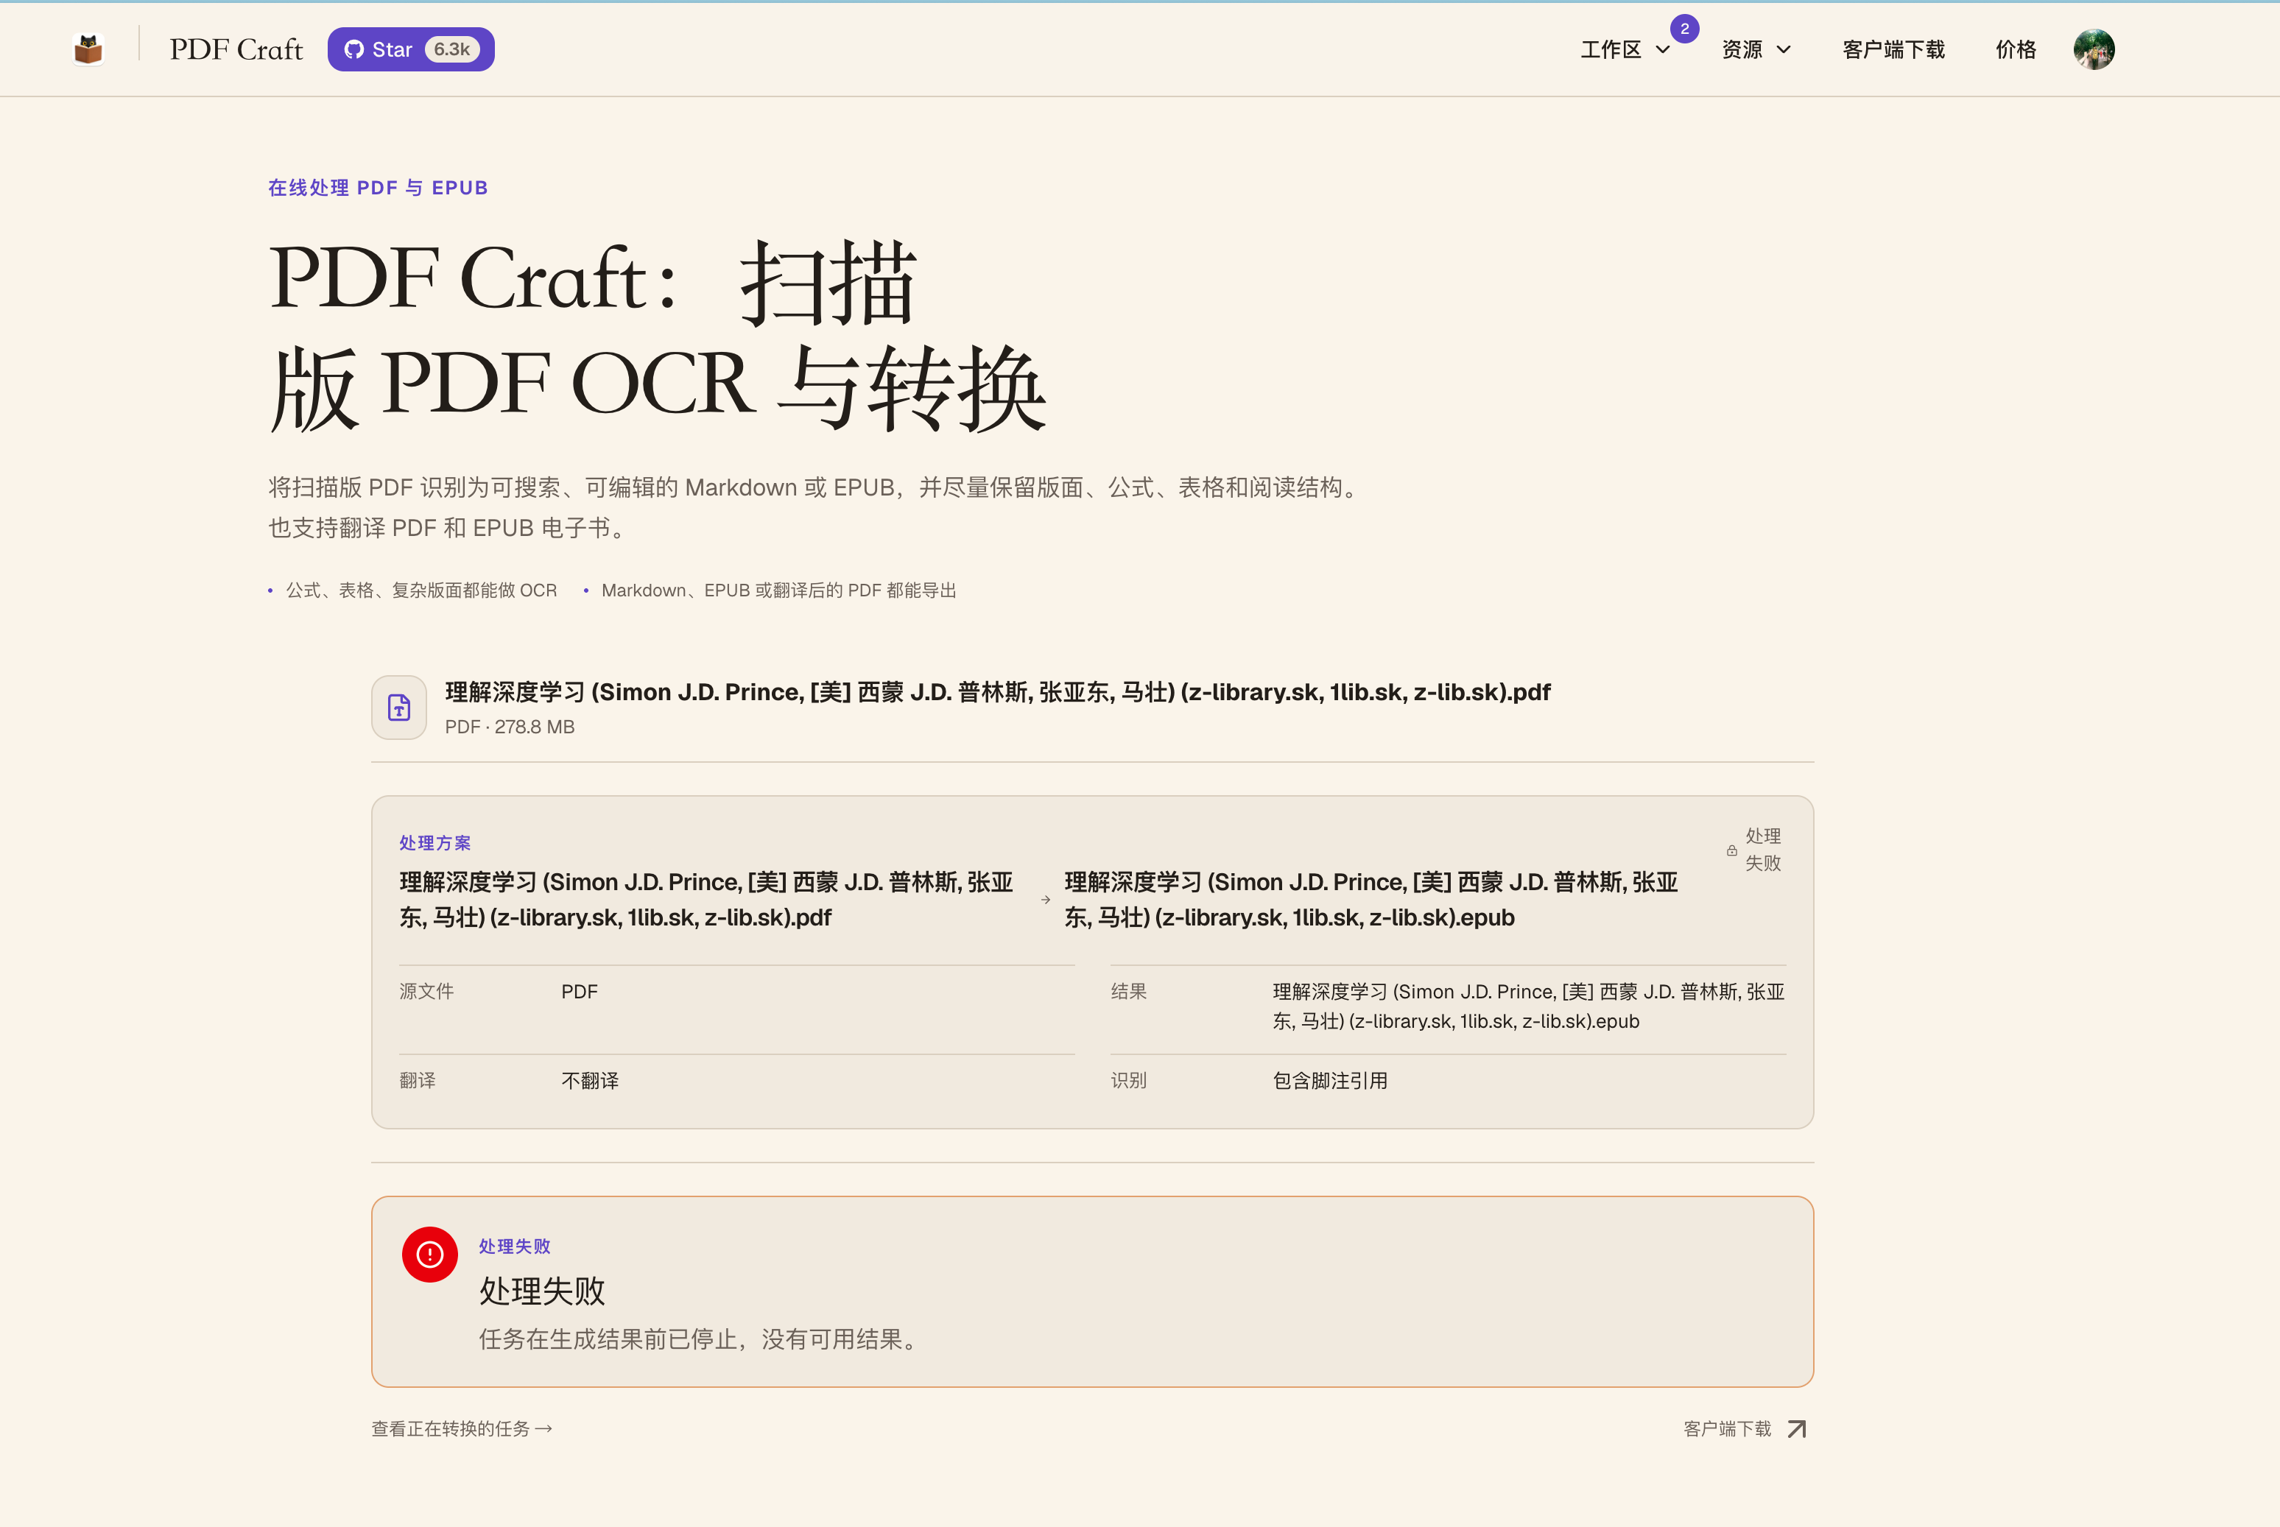This screenshot has width=2280, height=1527.
Task: Expand the 资源 dropdown menu
Action: (x=1755, y=49)
